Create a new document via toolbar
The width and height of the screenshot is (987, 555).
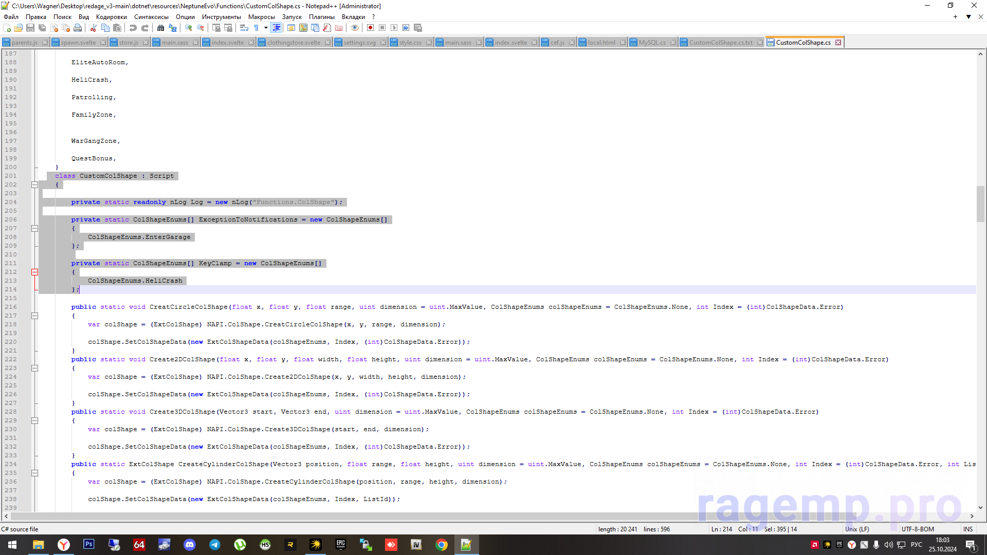tap(7, 28)
